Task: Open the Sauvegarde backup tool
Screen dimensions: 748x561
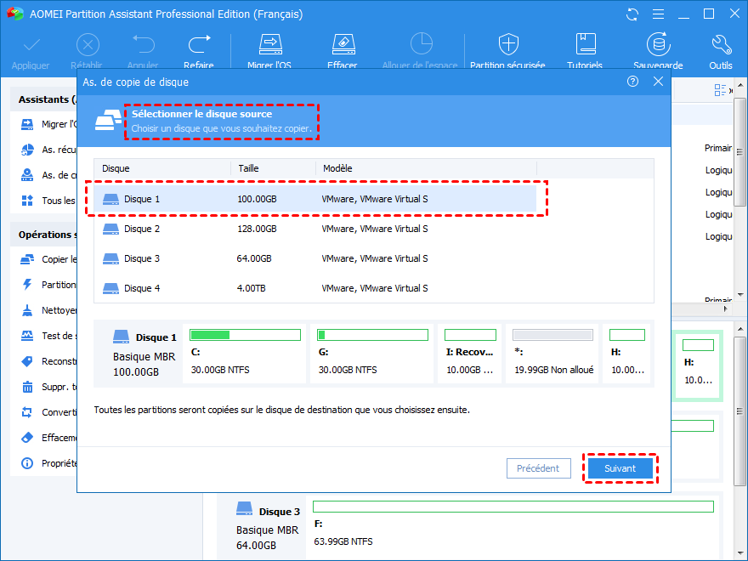Action: pos(658,50)
